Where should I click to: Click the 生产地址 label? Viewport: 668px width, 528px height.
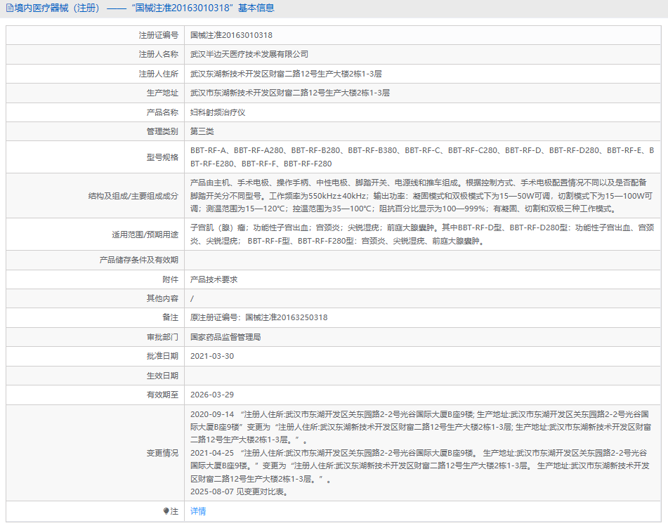162,93
